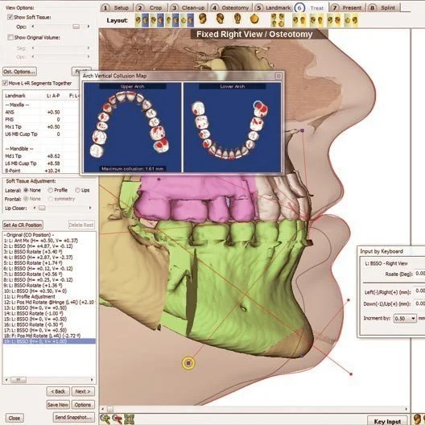Image resolution: width=425 pixels, height=425 pixels.
Task: Pick the second all-yellow two-head layout icon
Action: click(x=316, y=20)
